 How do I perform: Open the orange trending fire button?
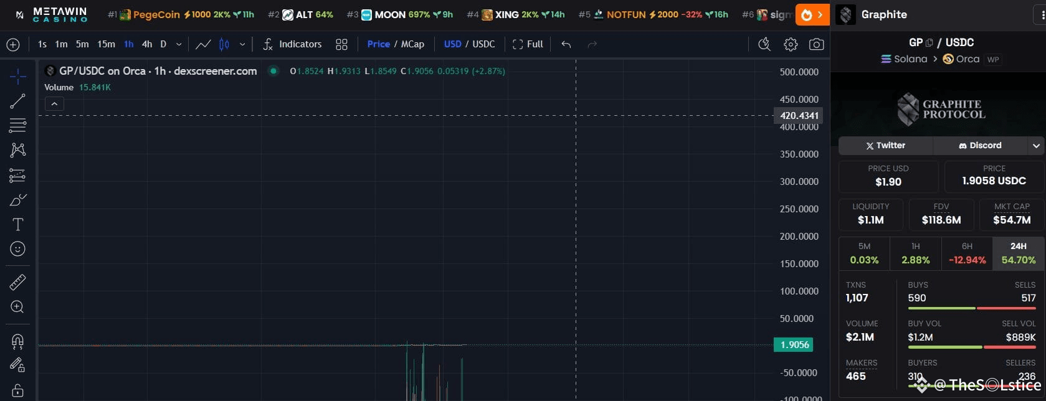[x=812, y=14]
